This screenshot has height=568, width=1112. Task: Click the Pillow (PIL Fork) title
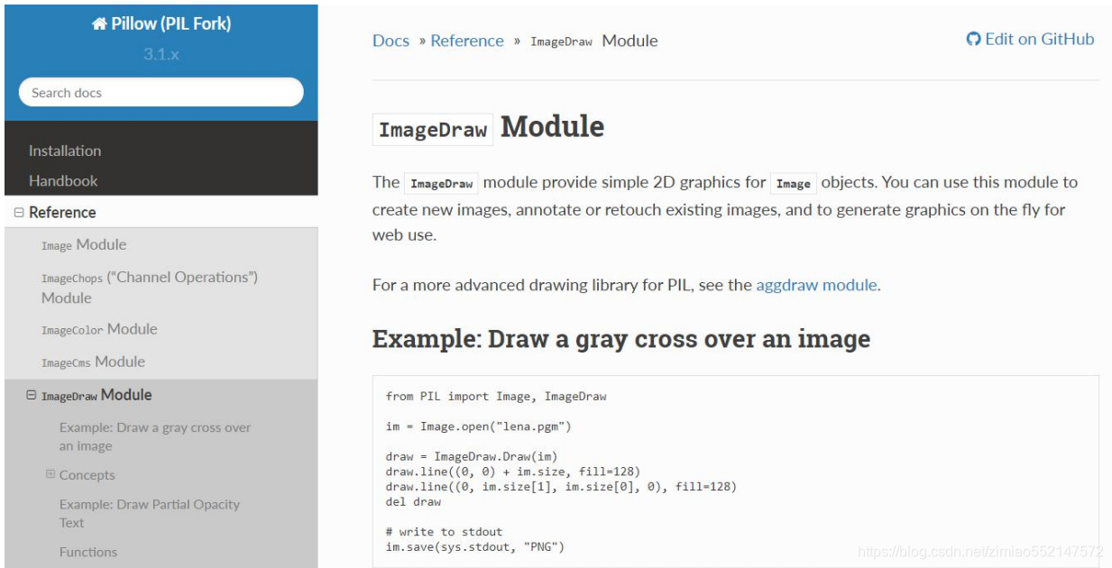(170, 23)
